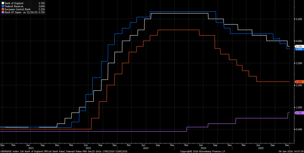Select the Federal Reserve legend label
This screenshot has height=153, width=304.
(x=14, y=6)
